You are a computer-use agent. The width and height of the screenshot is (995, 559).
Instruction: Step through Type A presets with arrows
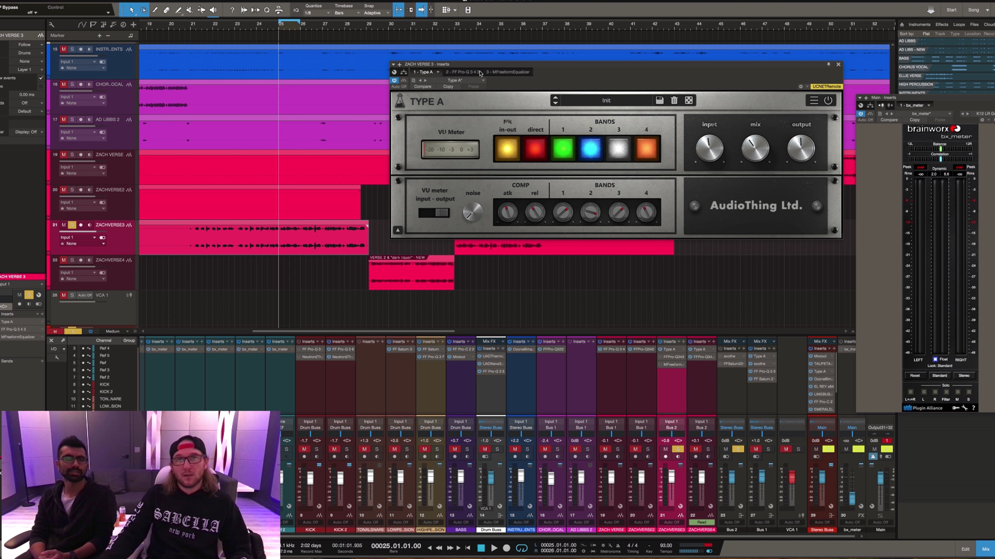tap(555, 100)
